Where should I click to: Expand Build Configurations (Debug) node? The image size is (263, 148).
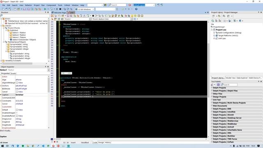click(x=214, y=33)
